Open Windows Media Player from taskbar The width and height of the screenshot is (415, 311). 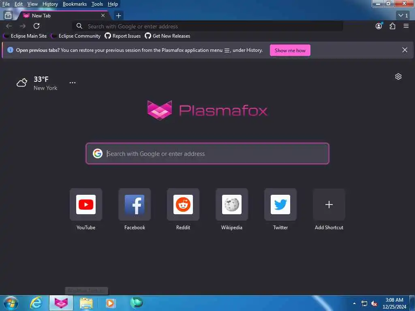tap(110, 303)
